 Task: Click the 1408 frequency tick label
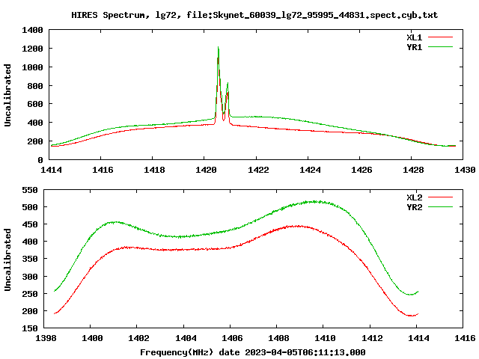pyautogui.click(x=278, y=338)
